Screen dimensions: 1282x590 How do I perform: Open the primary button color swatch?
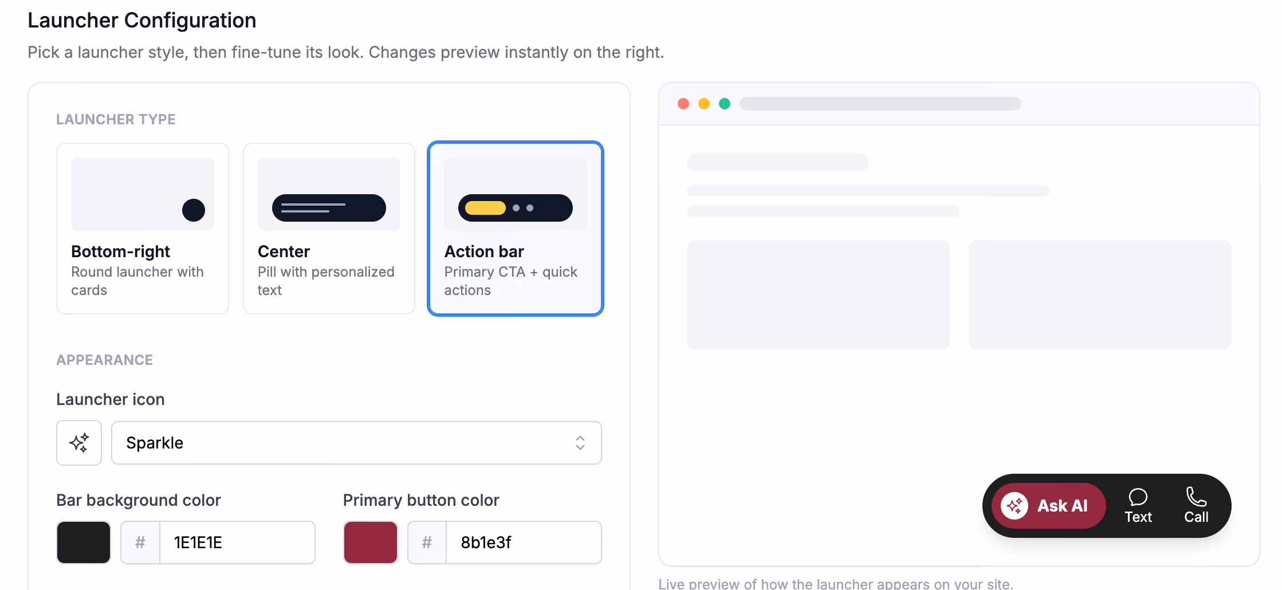(371, 542)
